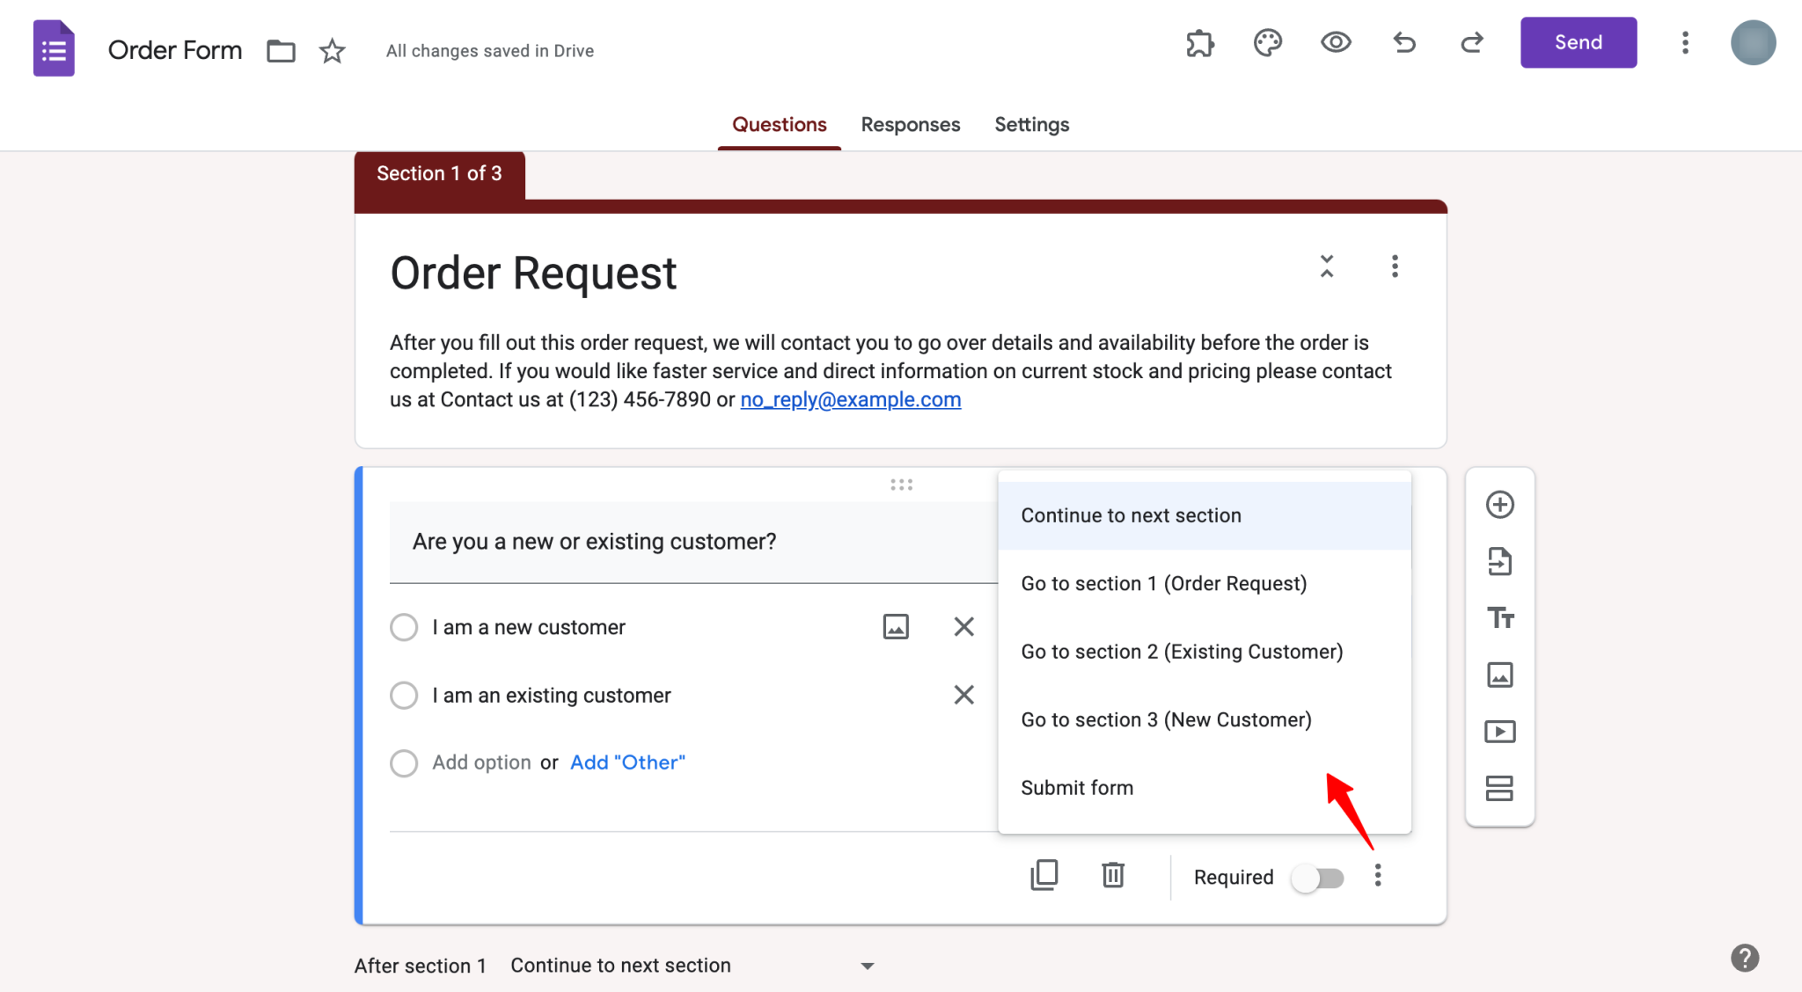Add section icon in sidebar
This screenshot has height=992, width=1802.
pyautogui.click(x=1499, y=788)
